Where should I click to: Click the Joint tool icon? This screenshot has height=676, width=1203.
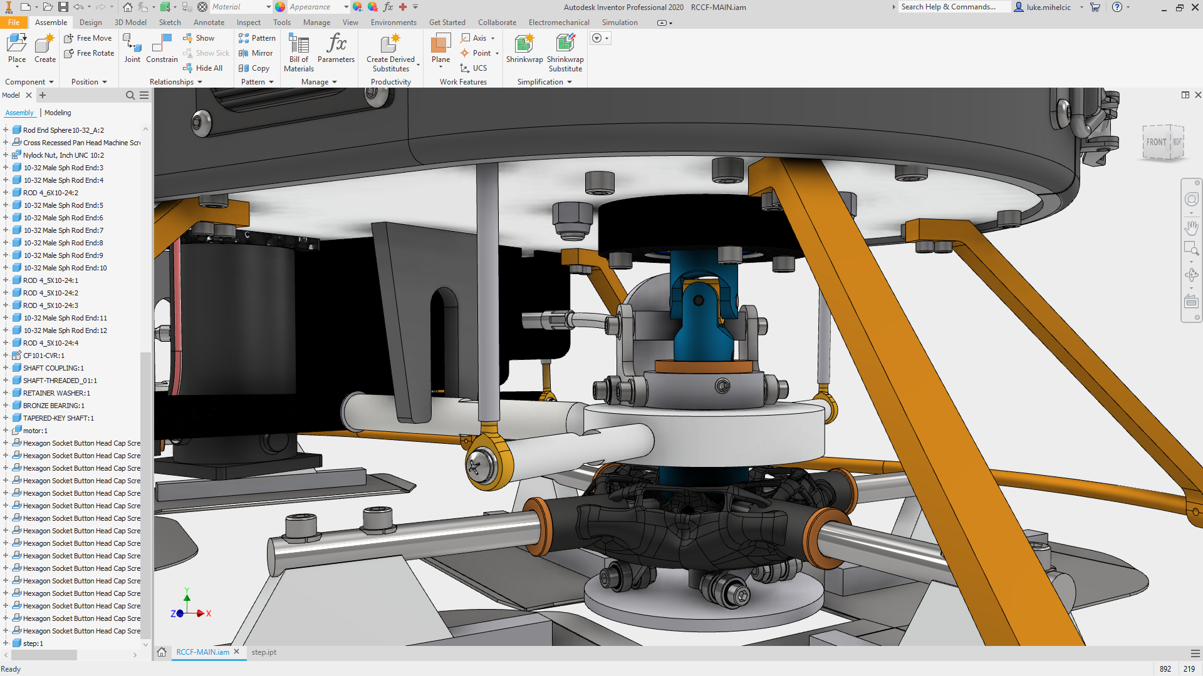132,46
